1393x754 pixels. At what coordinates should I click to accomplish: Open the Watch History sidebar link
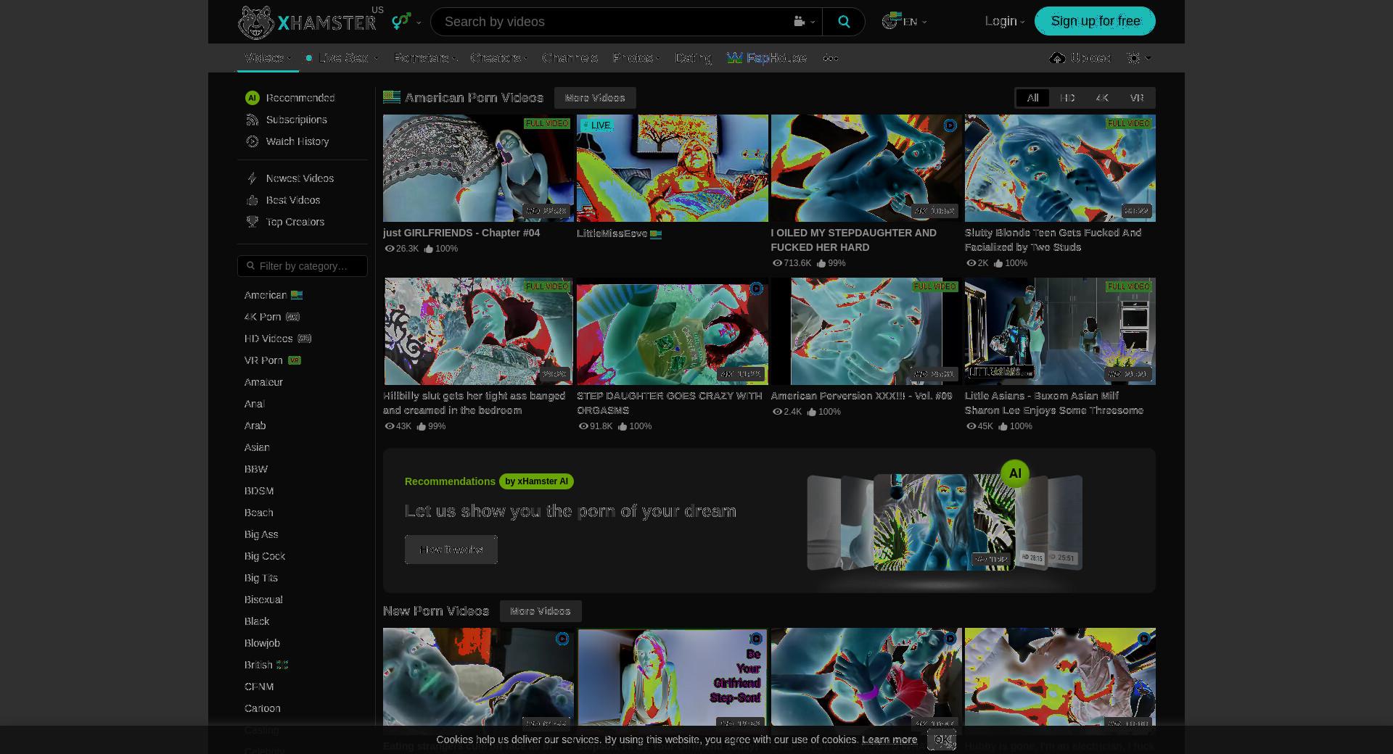coord(297,141)
